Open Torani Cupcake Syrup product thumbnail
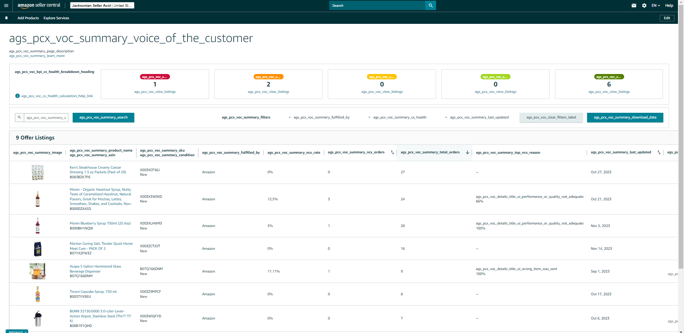The height and width of the screenshot is (333, 684). (x=37, y=294)
